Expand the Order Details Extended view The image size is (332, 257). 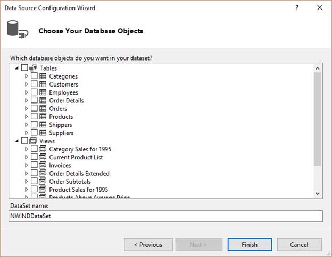[27, 173]
